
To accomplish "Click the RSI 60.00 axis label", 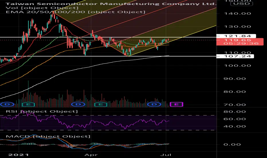I will (x=235, y=119).
